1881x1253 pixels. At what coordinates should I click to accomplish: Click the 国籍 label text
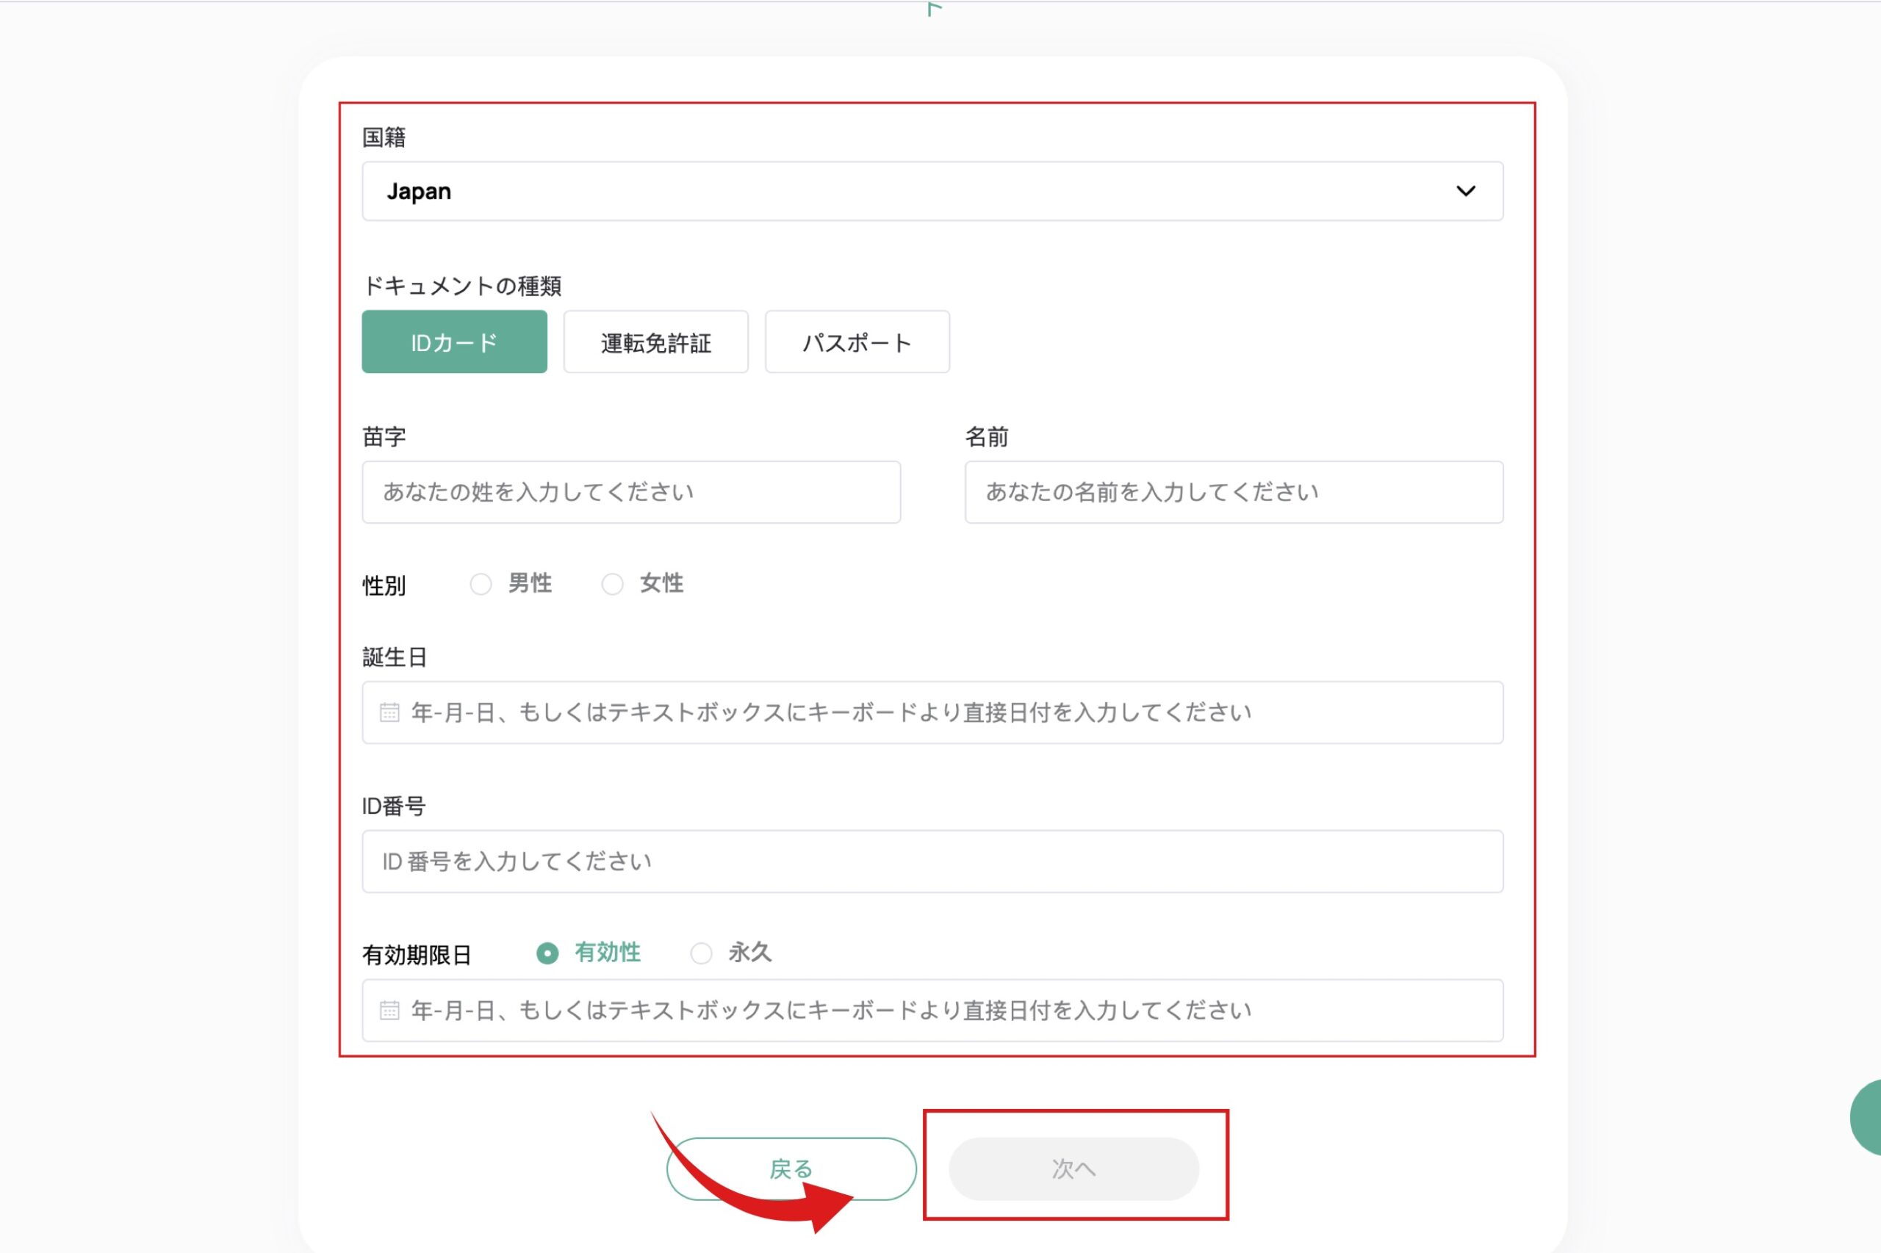coord(384,137)
